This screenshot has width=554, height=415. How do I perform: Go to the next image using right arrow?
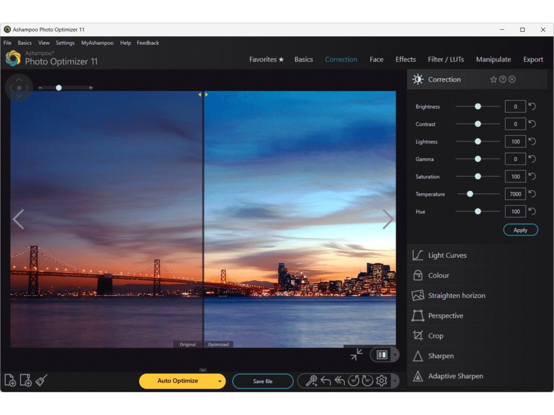click(388, 219)
